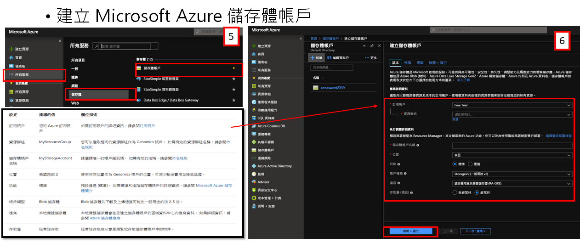Open 更多 ellipsis menu in 儲存體帳戶 blade
The width and height of the screenshot is (580, 242).
pyautogui.click(x=371, y=58)
